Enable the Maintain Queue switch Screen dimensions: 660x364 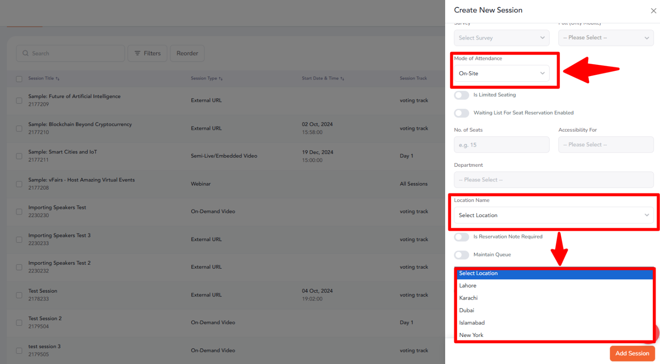tap(461, 255)
